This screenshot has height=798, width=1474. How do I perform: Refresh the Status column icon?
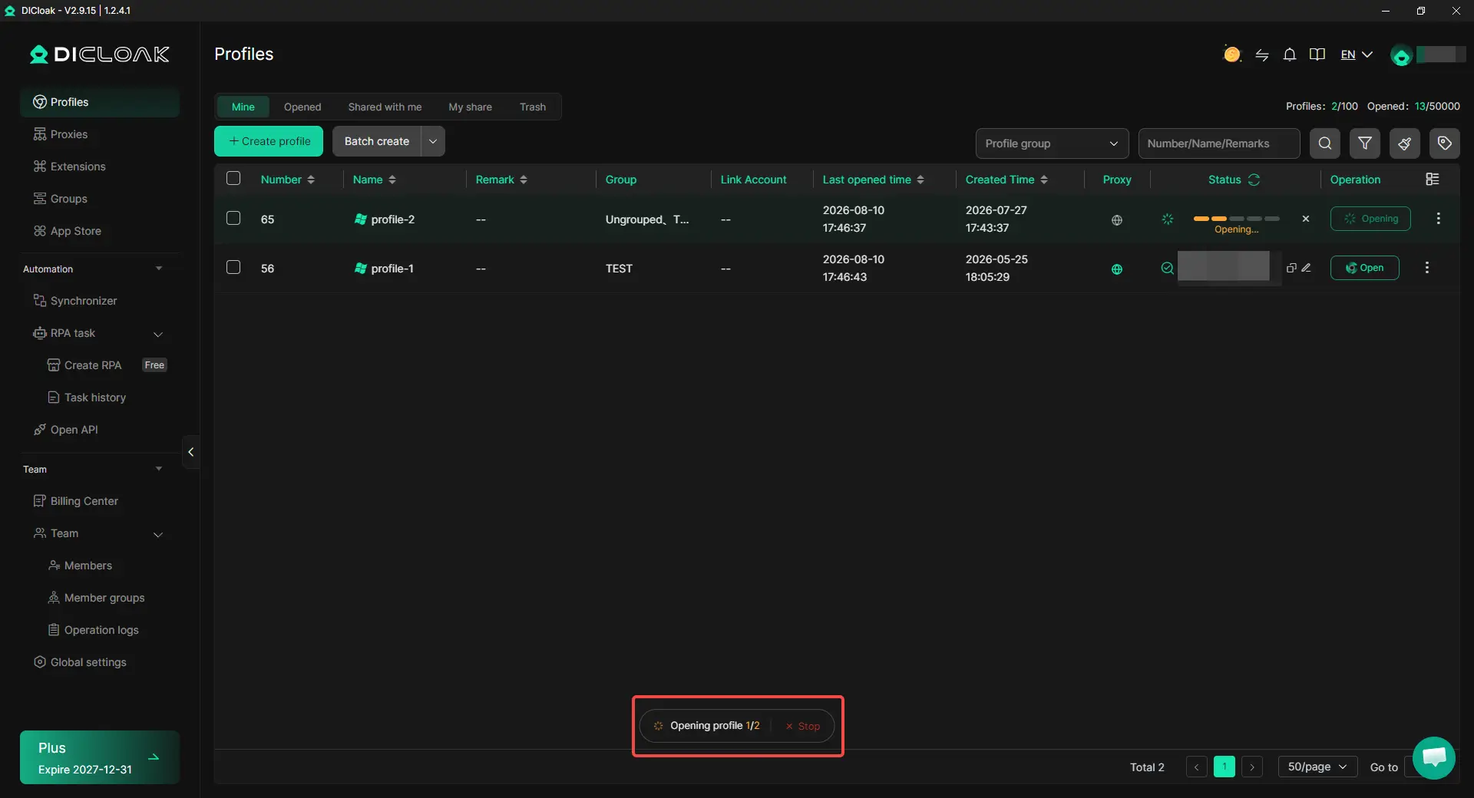pos(1254,180)
